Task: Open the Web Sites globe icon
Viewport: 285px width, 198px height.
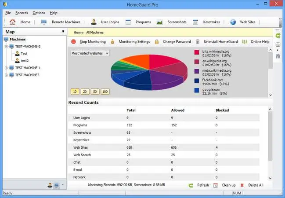Action: [x=233, y=22]
